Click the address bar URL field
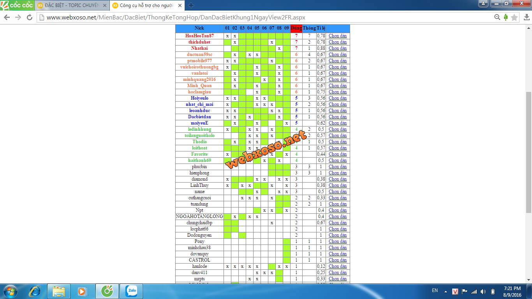This screenshot has width=532, height=299. [x=265, y=17]
